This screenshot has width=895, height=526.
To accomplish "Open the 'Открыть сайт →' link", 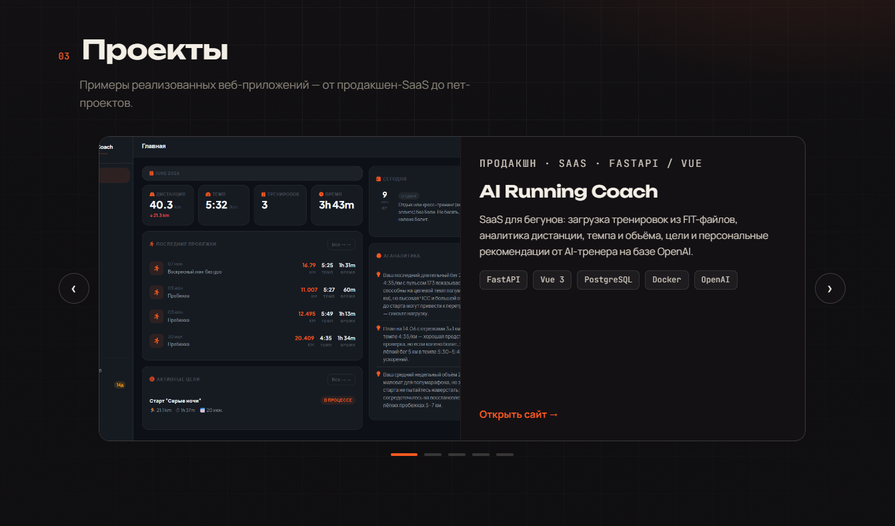I will [519, 415].
